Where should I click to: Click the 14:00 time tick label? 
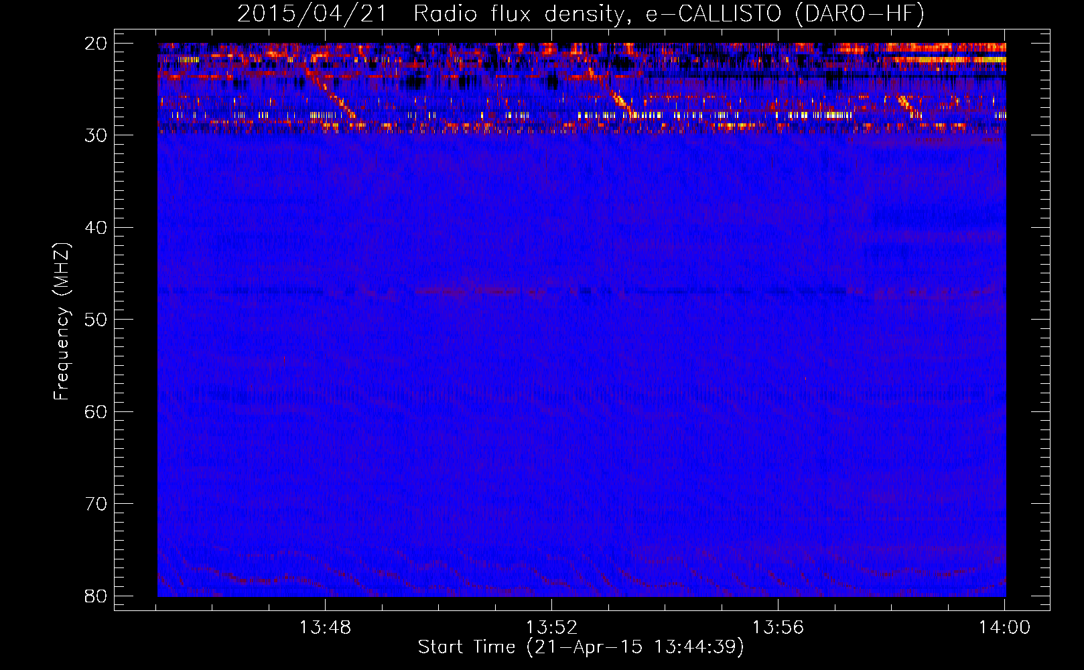point(1004,628)
